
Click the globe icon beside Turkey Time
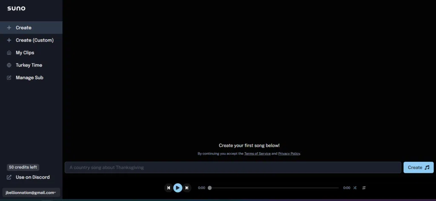click(x=9, y=65)
